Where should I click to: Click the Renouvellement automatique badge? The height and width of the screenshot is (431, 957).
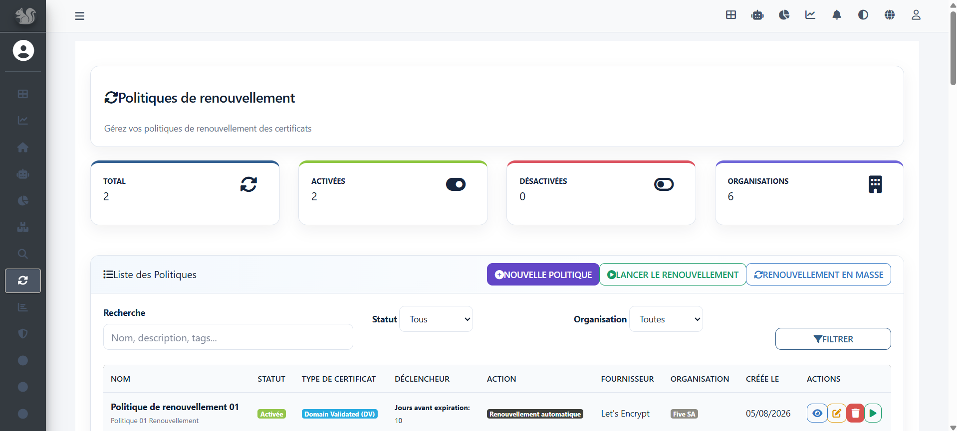(x=535, y=414)
